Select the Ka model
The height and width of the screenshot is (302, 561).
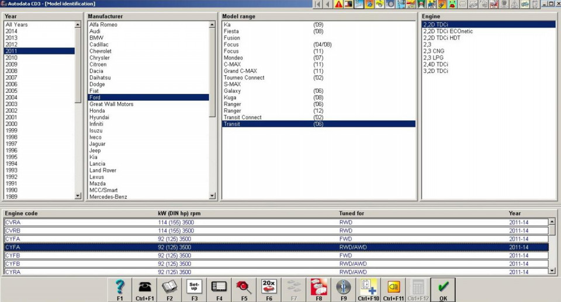point(318,24)
